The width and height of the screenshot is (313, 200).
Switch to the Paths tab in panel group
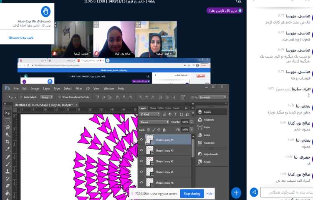tap(161, 108)
